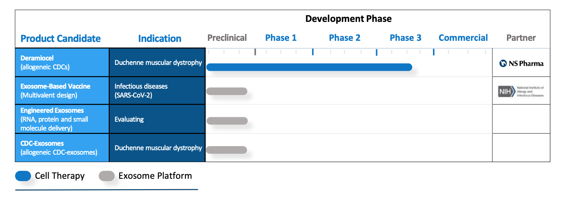The width and height of the screenshot is (572, 204).
Task: Click the Development Phase title
Action: coord(348,19)
